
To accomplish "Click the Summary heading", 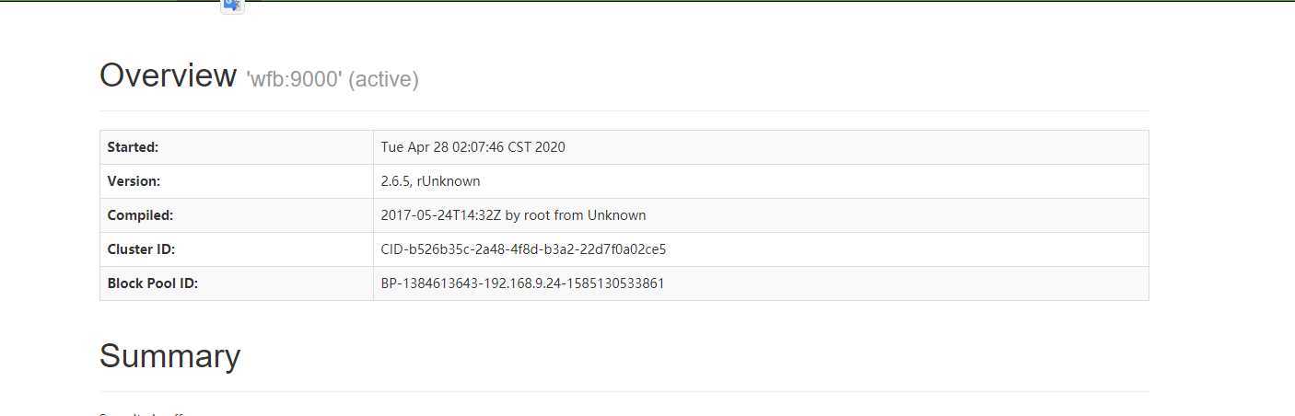I will click(169, 356).
